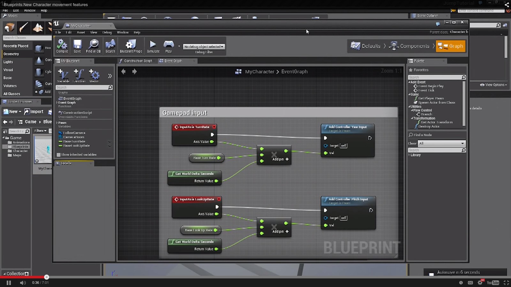The height and width of the screenshot is (287, 511).
Task: Click the MyCharacter asset thumbnail
Action: coord(43,150)
